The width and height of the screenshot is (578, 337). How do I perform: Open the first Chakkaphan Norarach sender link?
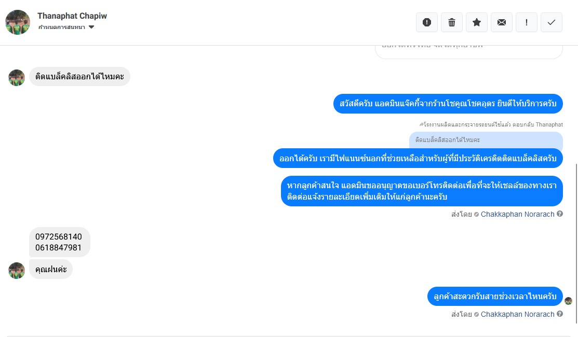coord(517,214)
